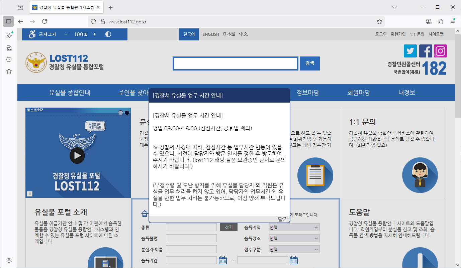Screen dimensions: 461x268
Task: Open the 습득지역 selection dropdown
Action: (x=294, y=227)
